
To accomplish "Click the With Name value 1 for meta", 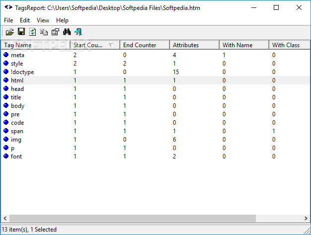I will (x=224, y=55).
